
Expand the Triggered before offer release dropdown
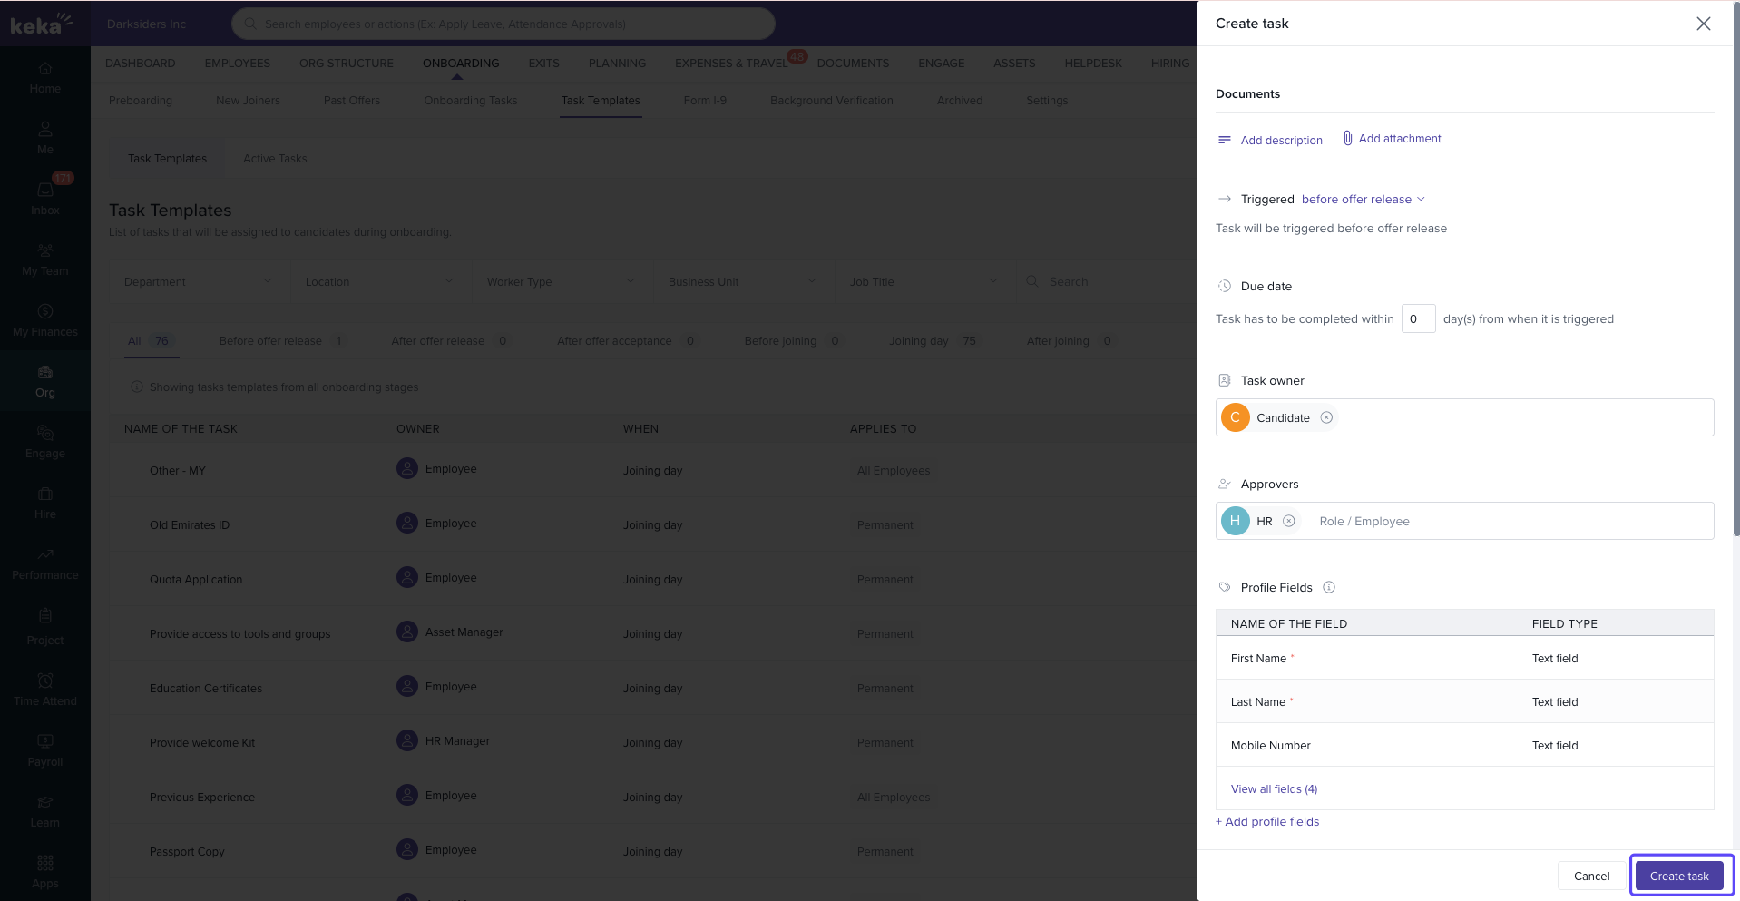click(1363, 200)
